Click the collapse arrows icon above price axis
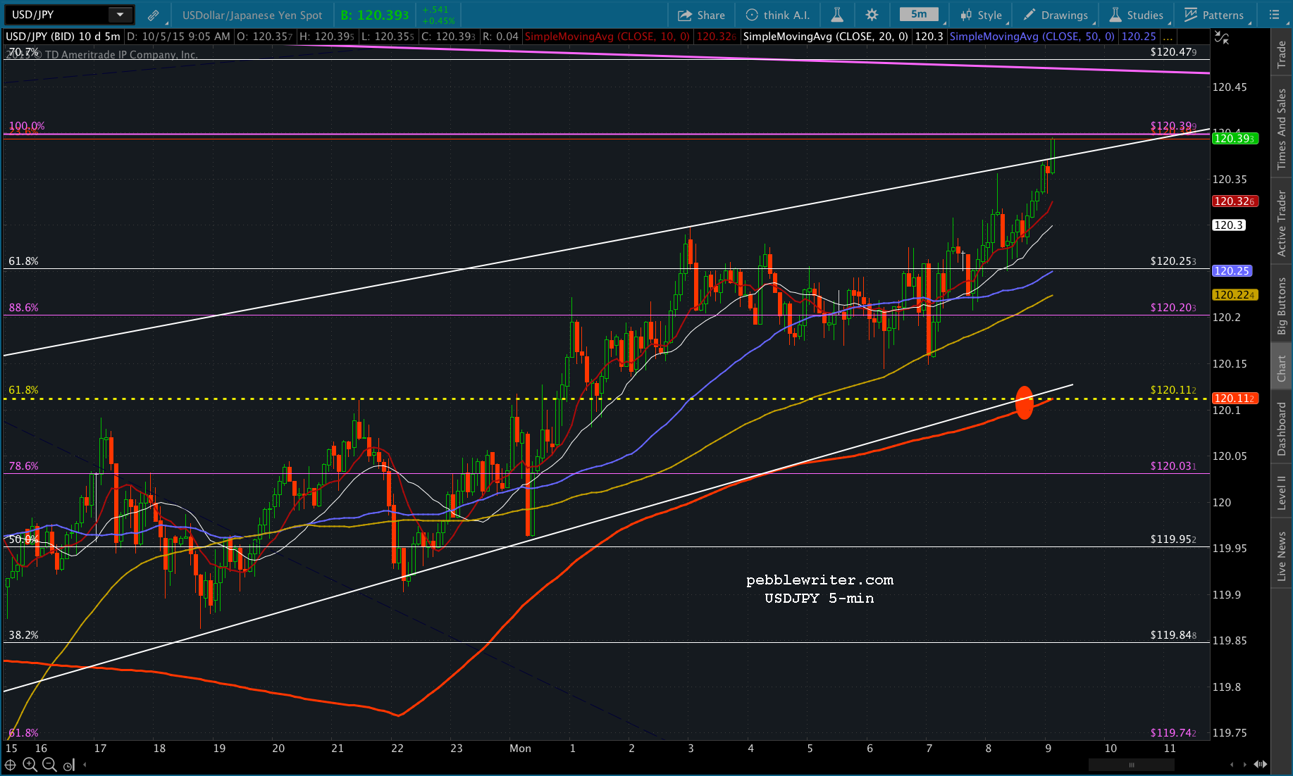This screenshot has height=776, width=1293. [1222, 38]
